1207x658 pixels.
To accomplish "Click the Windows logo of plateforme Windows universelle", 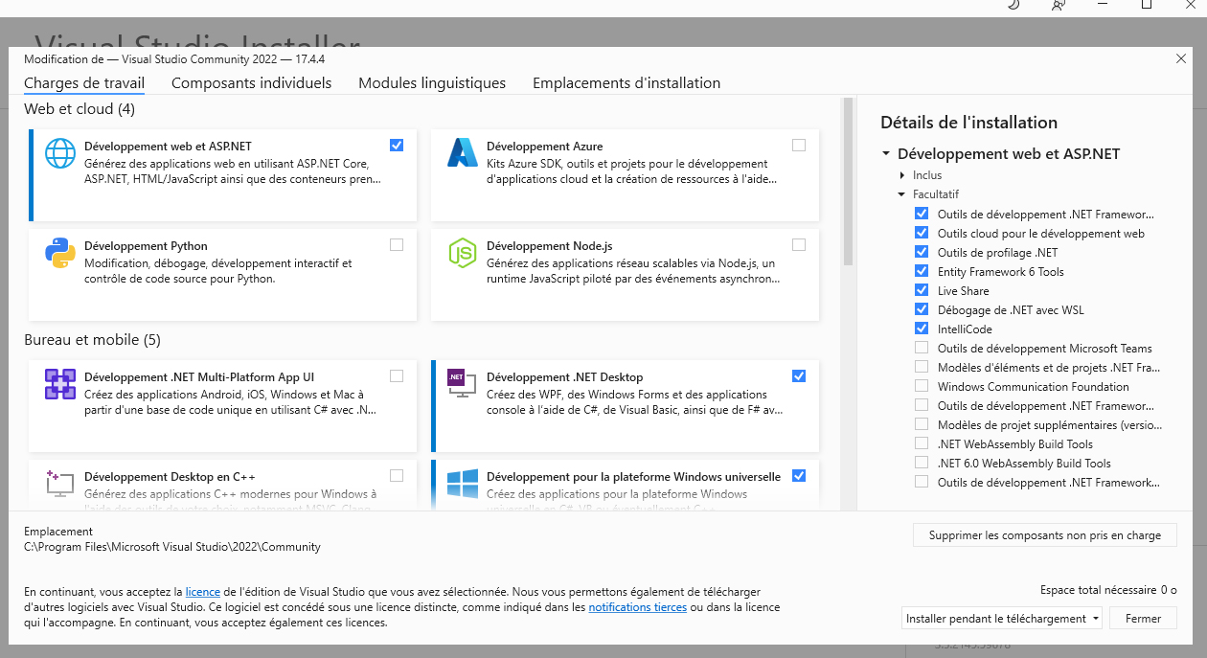I will coord(463,484).
